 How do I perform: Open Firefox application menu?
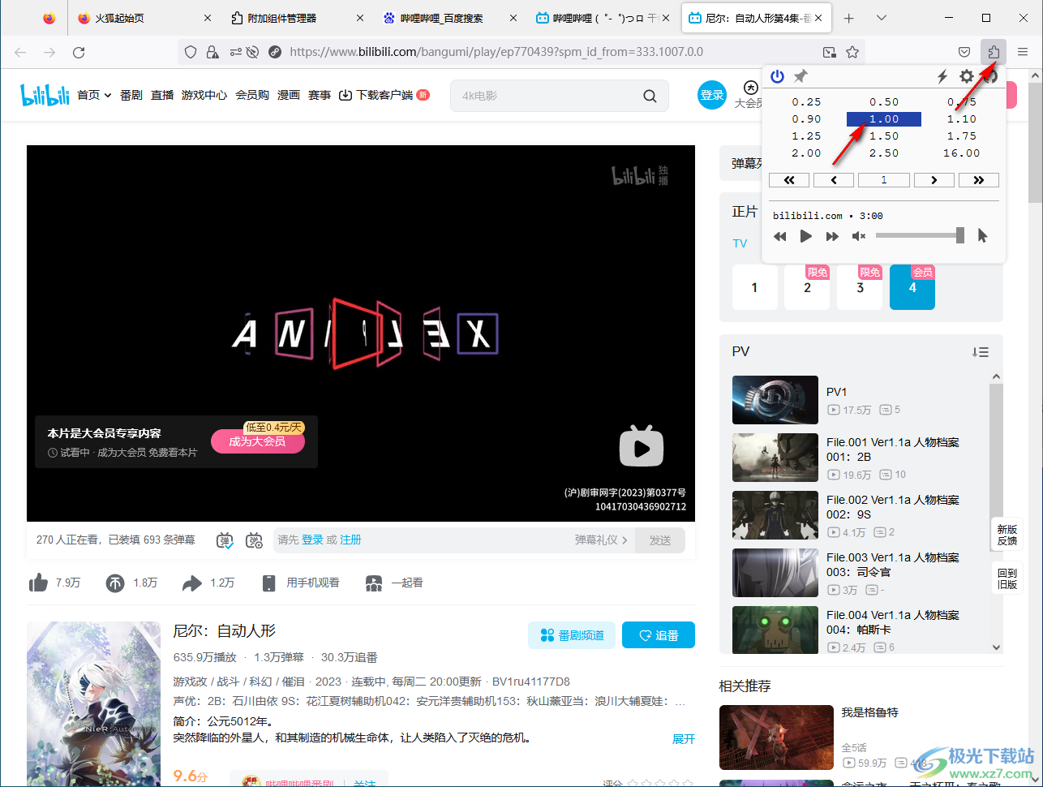point(1023,52)
